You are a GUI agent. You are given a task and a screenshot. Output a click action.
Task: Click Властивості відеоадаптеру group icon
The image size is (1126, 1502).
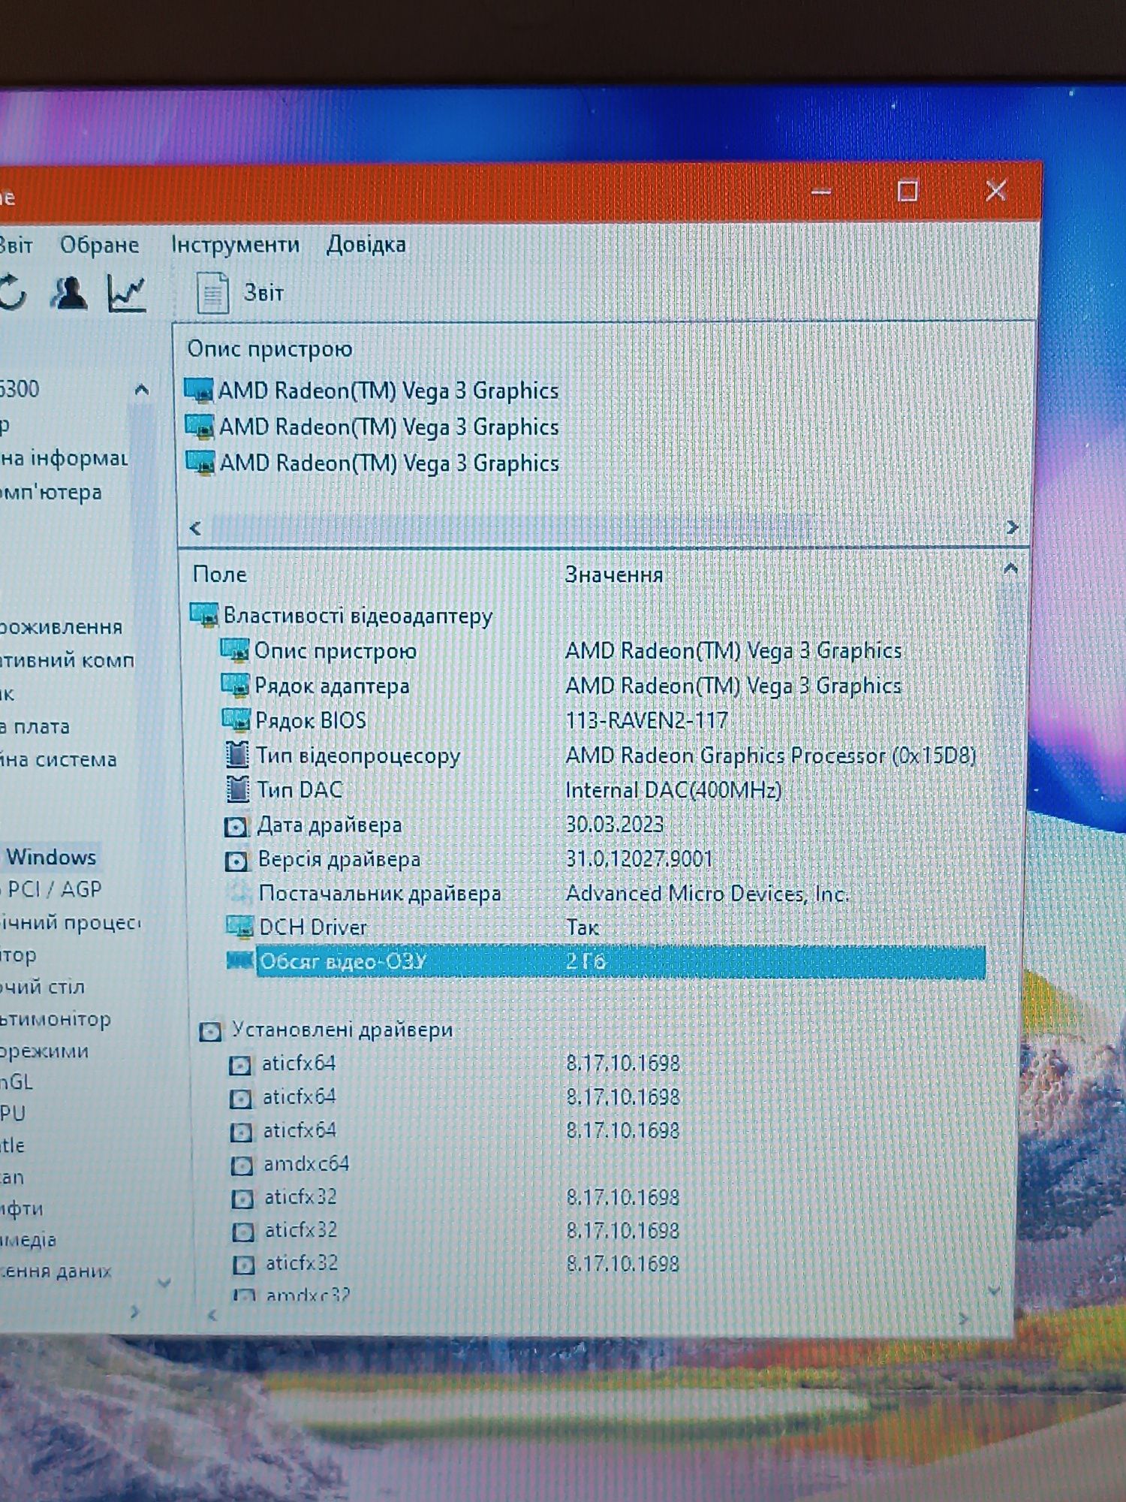[x=203, y=614]
